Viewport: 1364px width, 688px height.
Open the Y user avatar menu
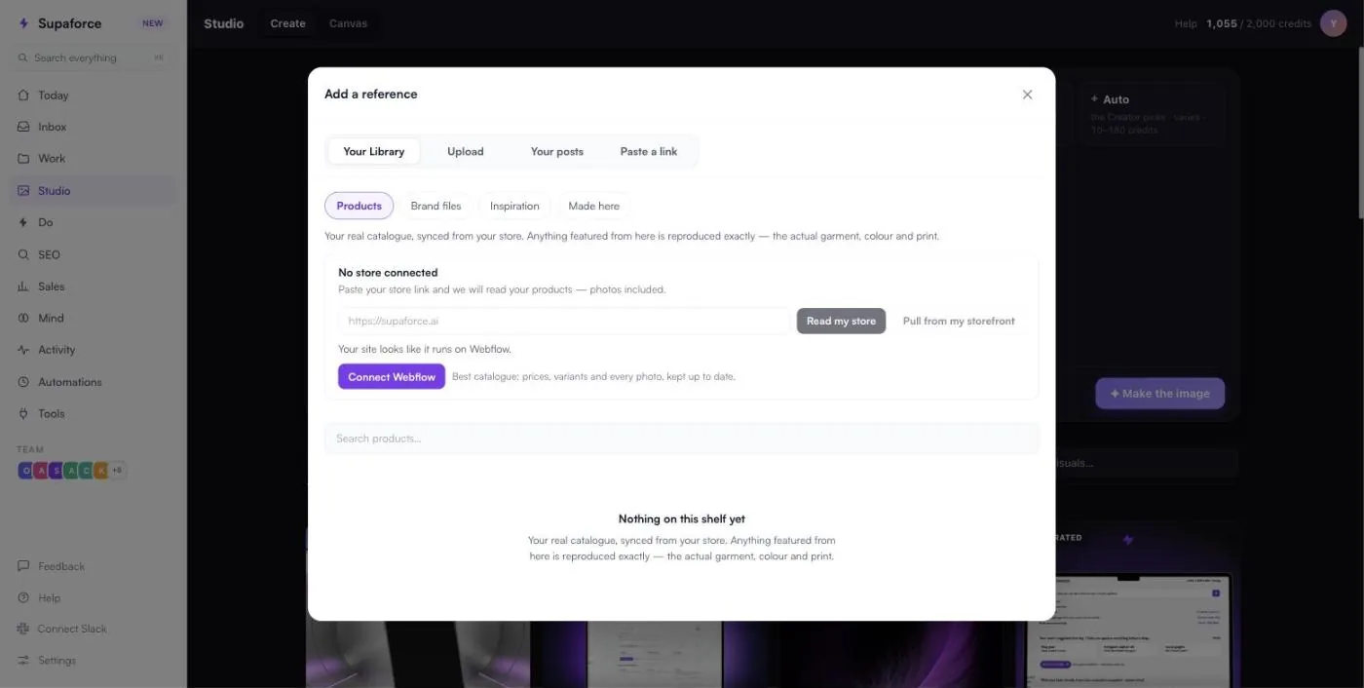1333,23
